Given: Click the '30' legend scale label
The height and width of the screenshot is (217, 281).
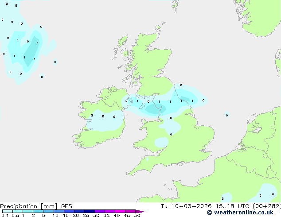Looking at the screenshot, I should 96,215.
